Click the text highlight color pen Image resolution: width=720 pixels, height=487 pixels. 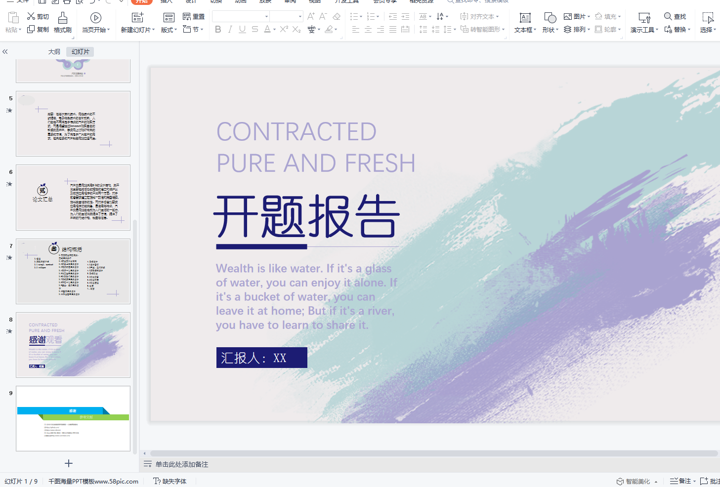[329, 29]
